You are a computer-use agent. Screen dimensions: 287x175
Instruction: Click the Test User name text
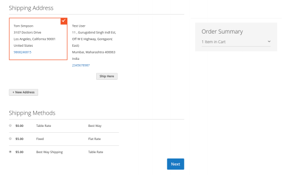click(x=79, y=26)
